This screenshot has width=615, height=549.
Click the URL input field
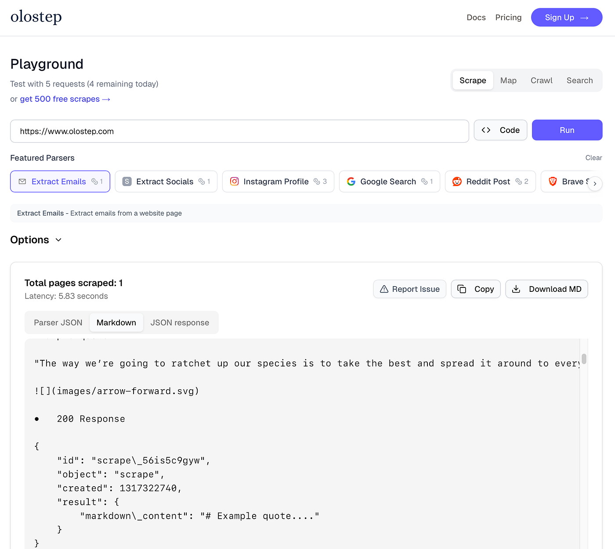coord(239,131)
